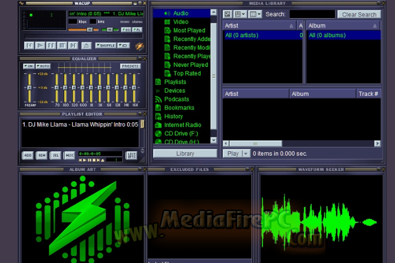This screenshot has width=395, height=263.
Task: Click the volume slider handle
Action: [89, 30]
